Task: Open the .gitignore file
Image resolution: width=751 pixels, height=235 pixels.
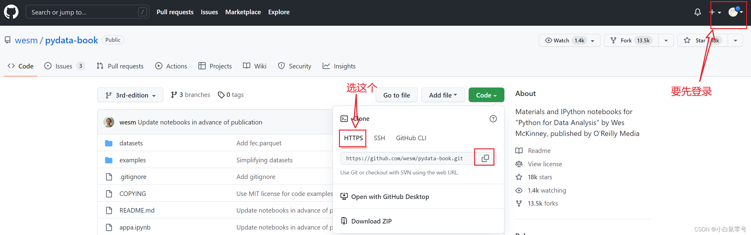Action: (133, 177)
